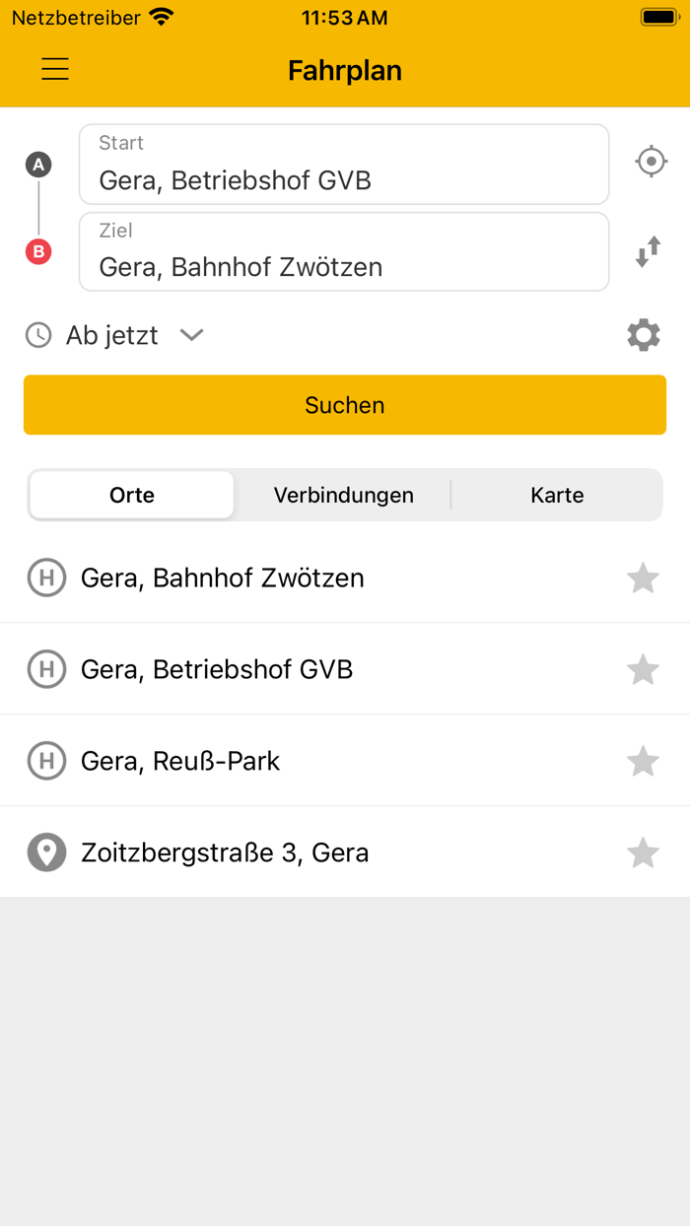Open the Karte tab
This screenshot has height=1226, width=690.
pyautogui.click(x=557, y=495)
